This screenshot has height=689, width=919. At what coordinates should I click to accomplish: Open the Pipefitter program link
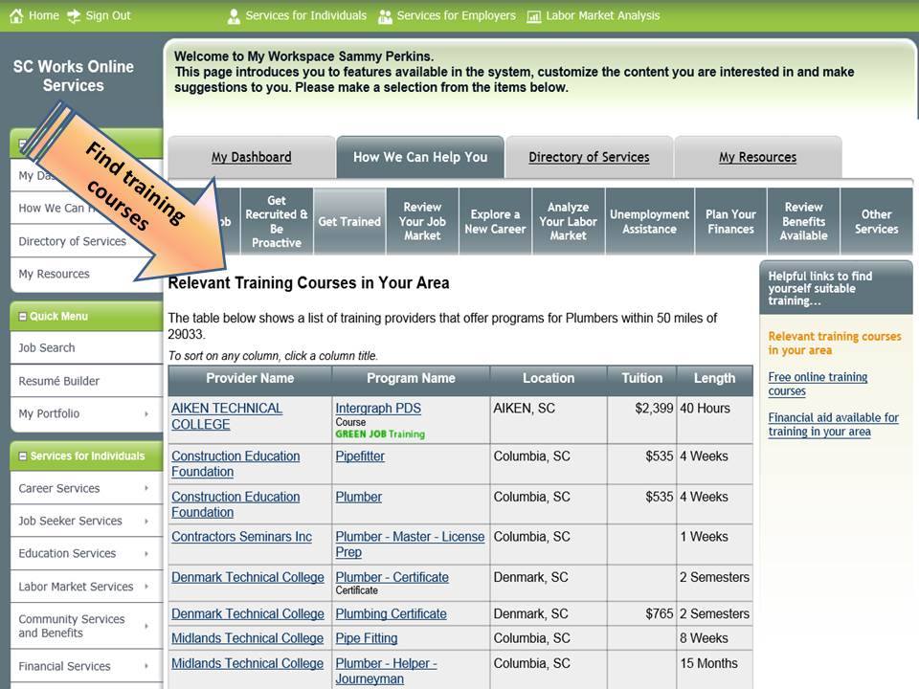360,456
